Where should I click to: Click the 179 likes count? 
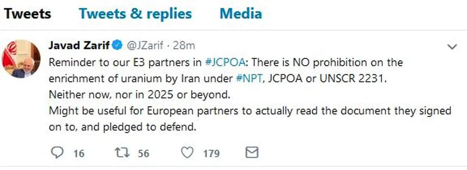click(211, 153)
